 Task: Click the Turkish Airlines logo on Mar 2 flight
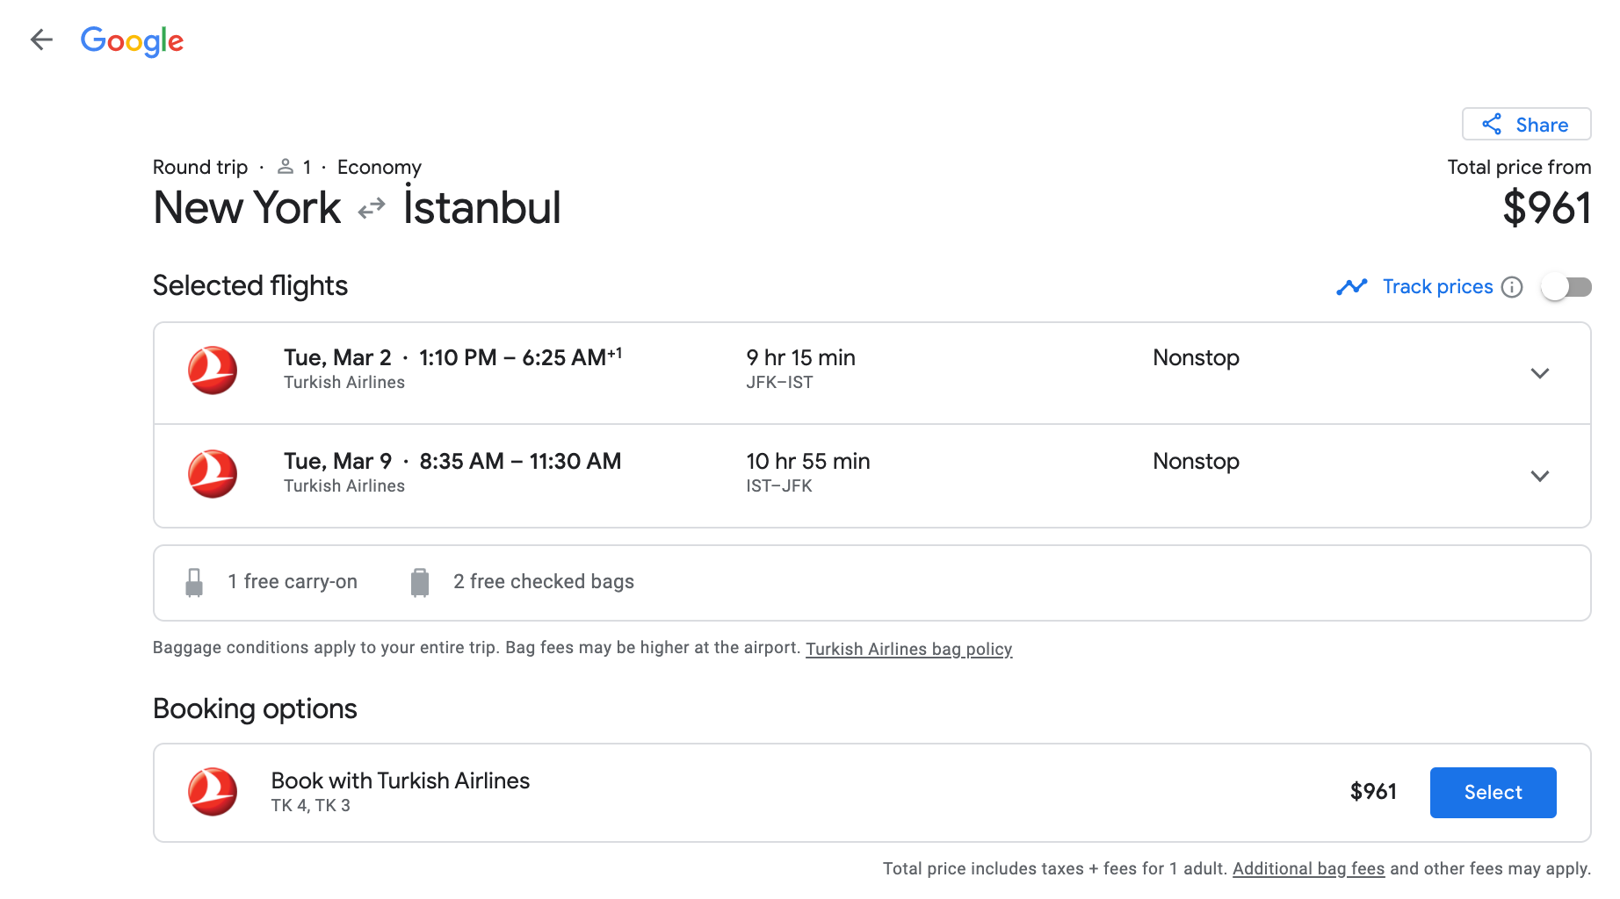tap(213, 370)
